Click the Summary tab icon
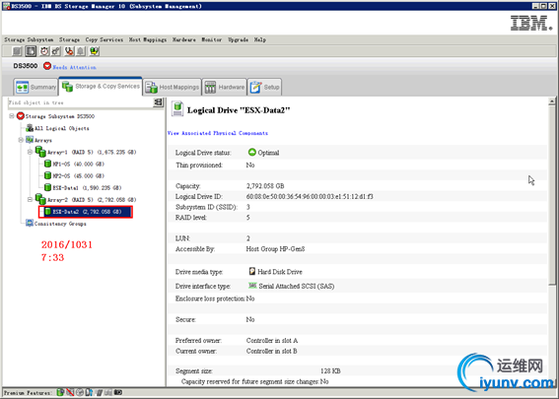The width and height of the screenshot is (559, 399). pos(22,87)
